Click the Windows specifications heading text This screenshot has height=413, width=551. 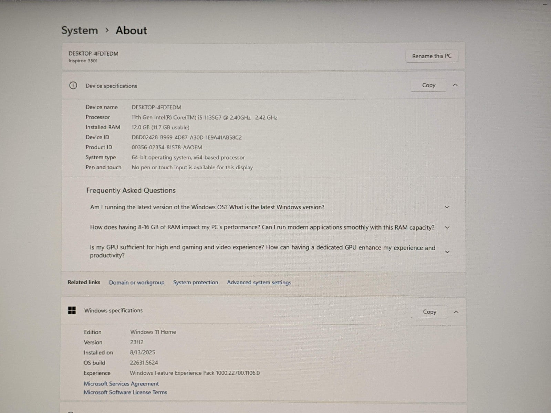(x=113, y=310)
